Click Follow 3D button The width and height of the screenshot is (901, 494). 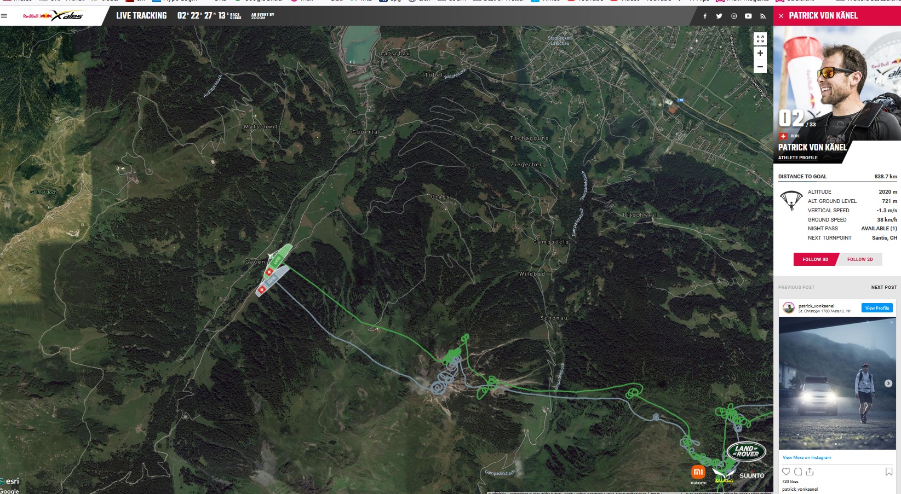(815, 259)
